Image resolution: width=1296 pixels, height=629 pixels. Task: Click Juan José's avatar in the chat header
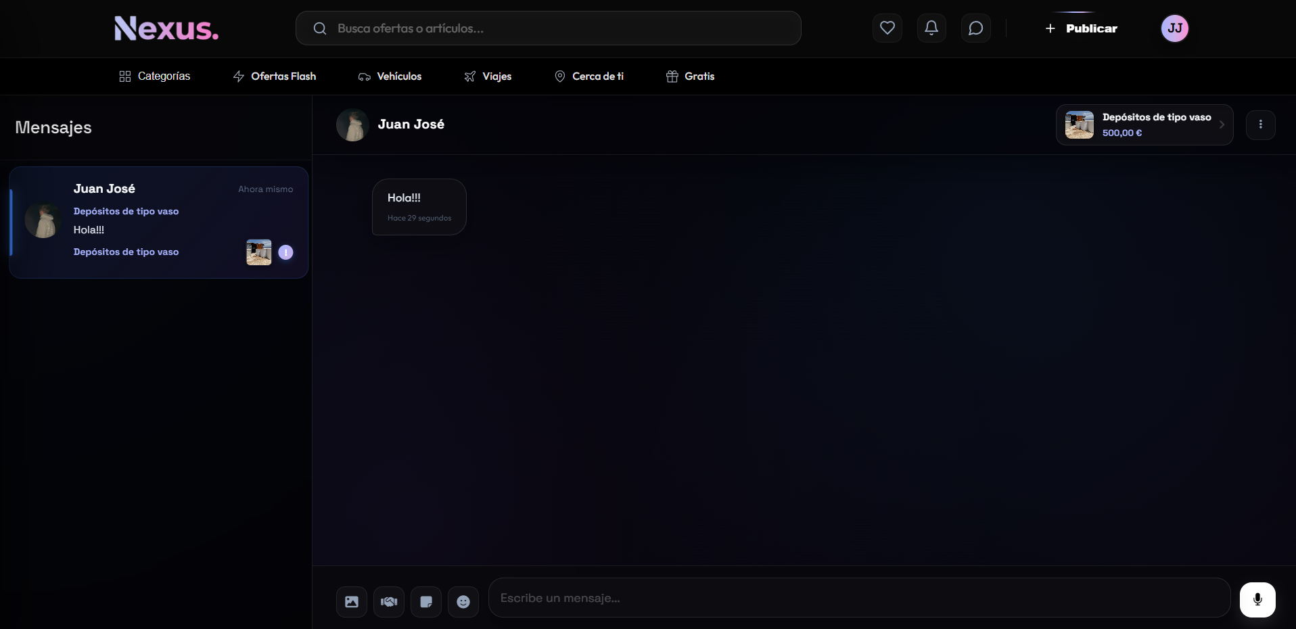click(x=352, y=125)
